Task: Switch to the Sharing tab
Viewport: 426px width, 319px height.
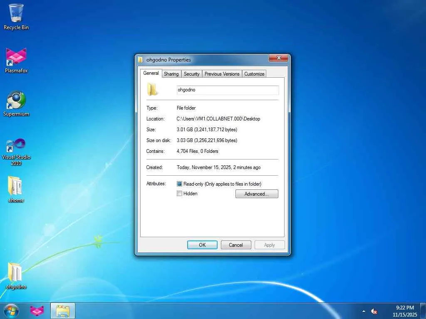Action: point(171,74)
